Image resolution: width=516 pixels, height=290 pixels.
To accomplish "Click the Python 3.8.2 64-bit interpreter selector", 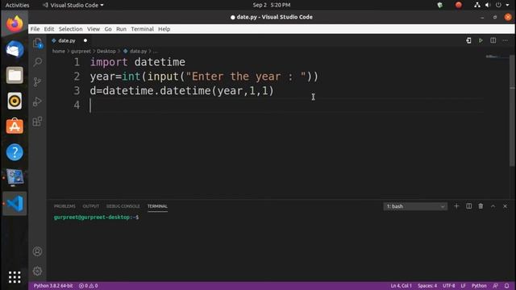I will (x=53, y=286).
